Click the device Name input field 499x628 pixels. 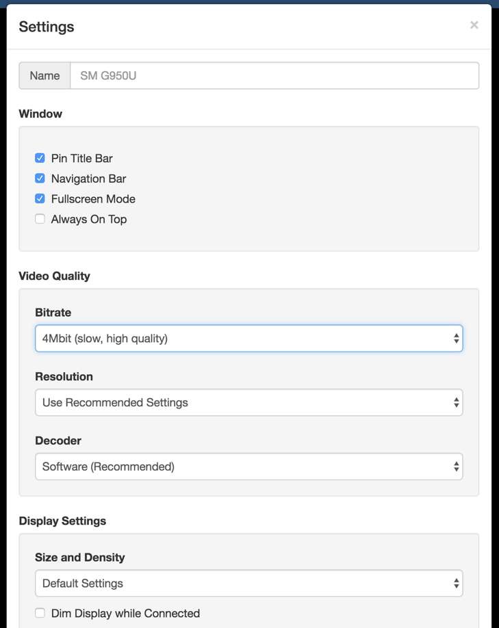[x=274, y=76]
